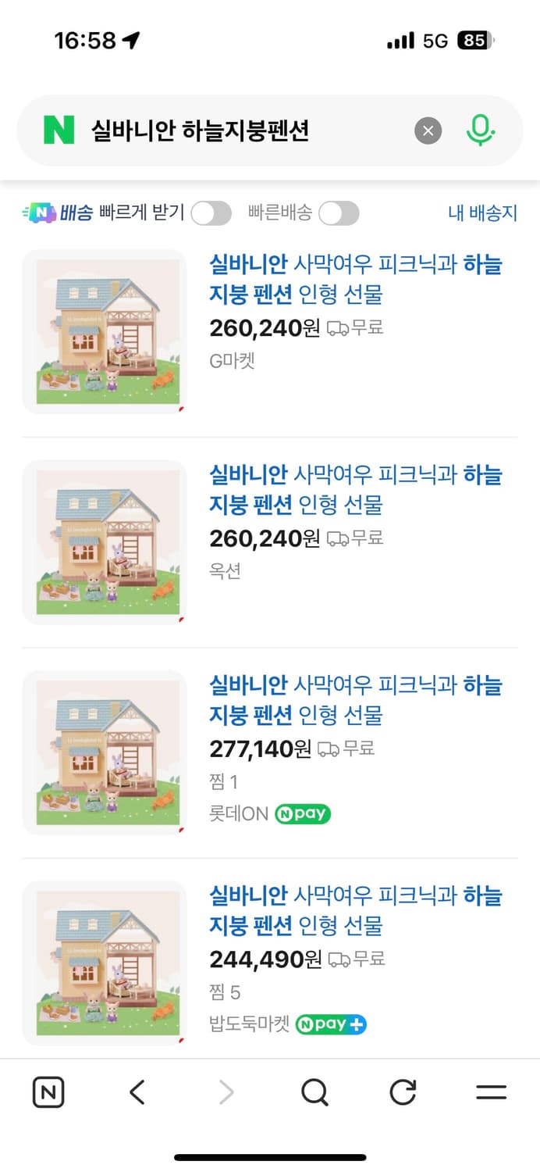Viewport: 540px width, 1172px height.
Task: Tap the search icon in bottom navigation
Action: point(314,1092)
